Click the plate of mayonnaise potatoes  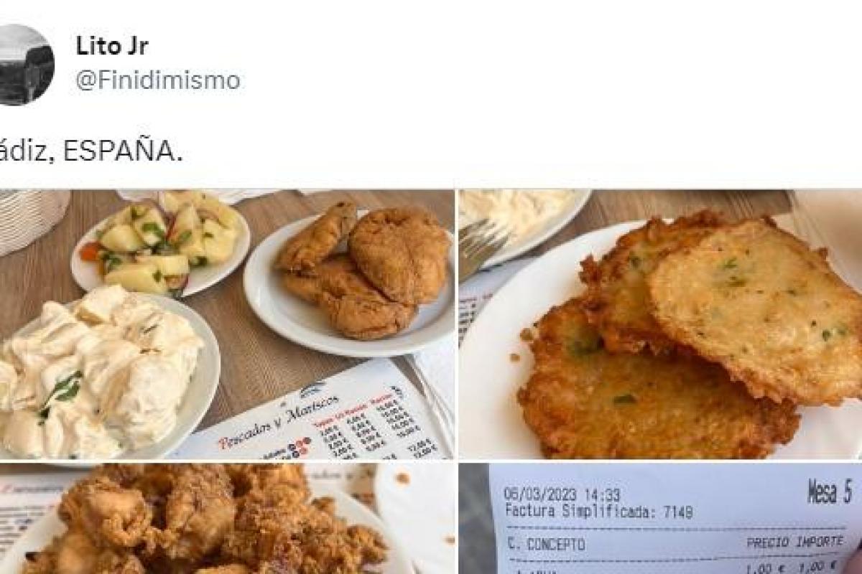coord(106,376)
